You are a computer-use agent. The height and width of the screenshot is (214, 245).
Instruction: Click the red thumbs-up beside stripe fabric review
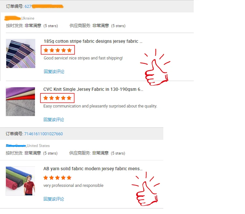coord(155,67)
